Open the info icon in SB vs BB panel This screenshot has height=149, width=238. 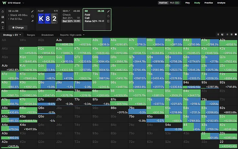point(32,16)
